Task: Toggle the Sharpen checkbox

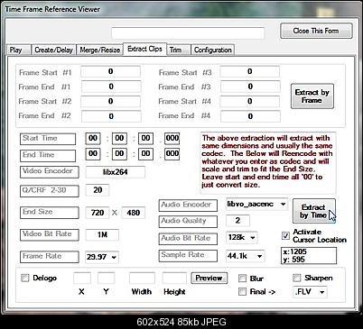Action: point(297,278)
